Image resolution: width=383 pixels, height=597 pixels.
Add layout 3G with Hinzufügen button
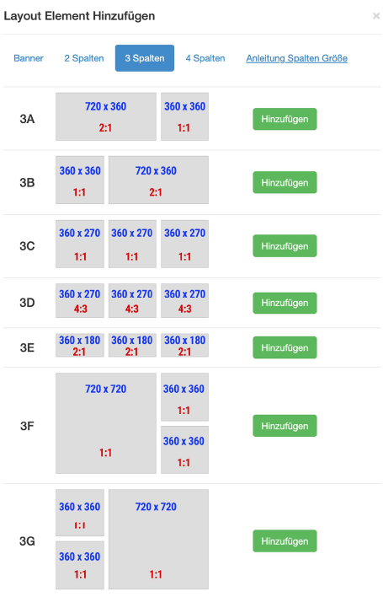[x=285, y=541]
